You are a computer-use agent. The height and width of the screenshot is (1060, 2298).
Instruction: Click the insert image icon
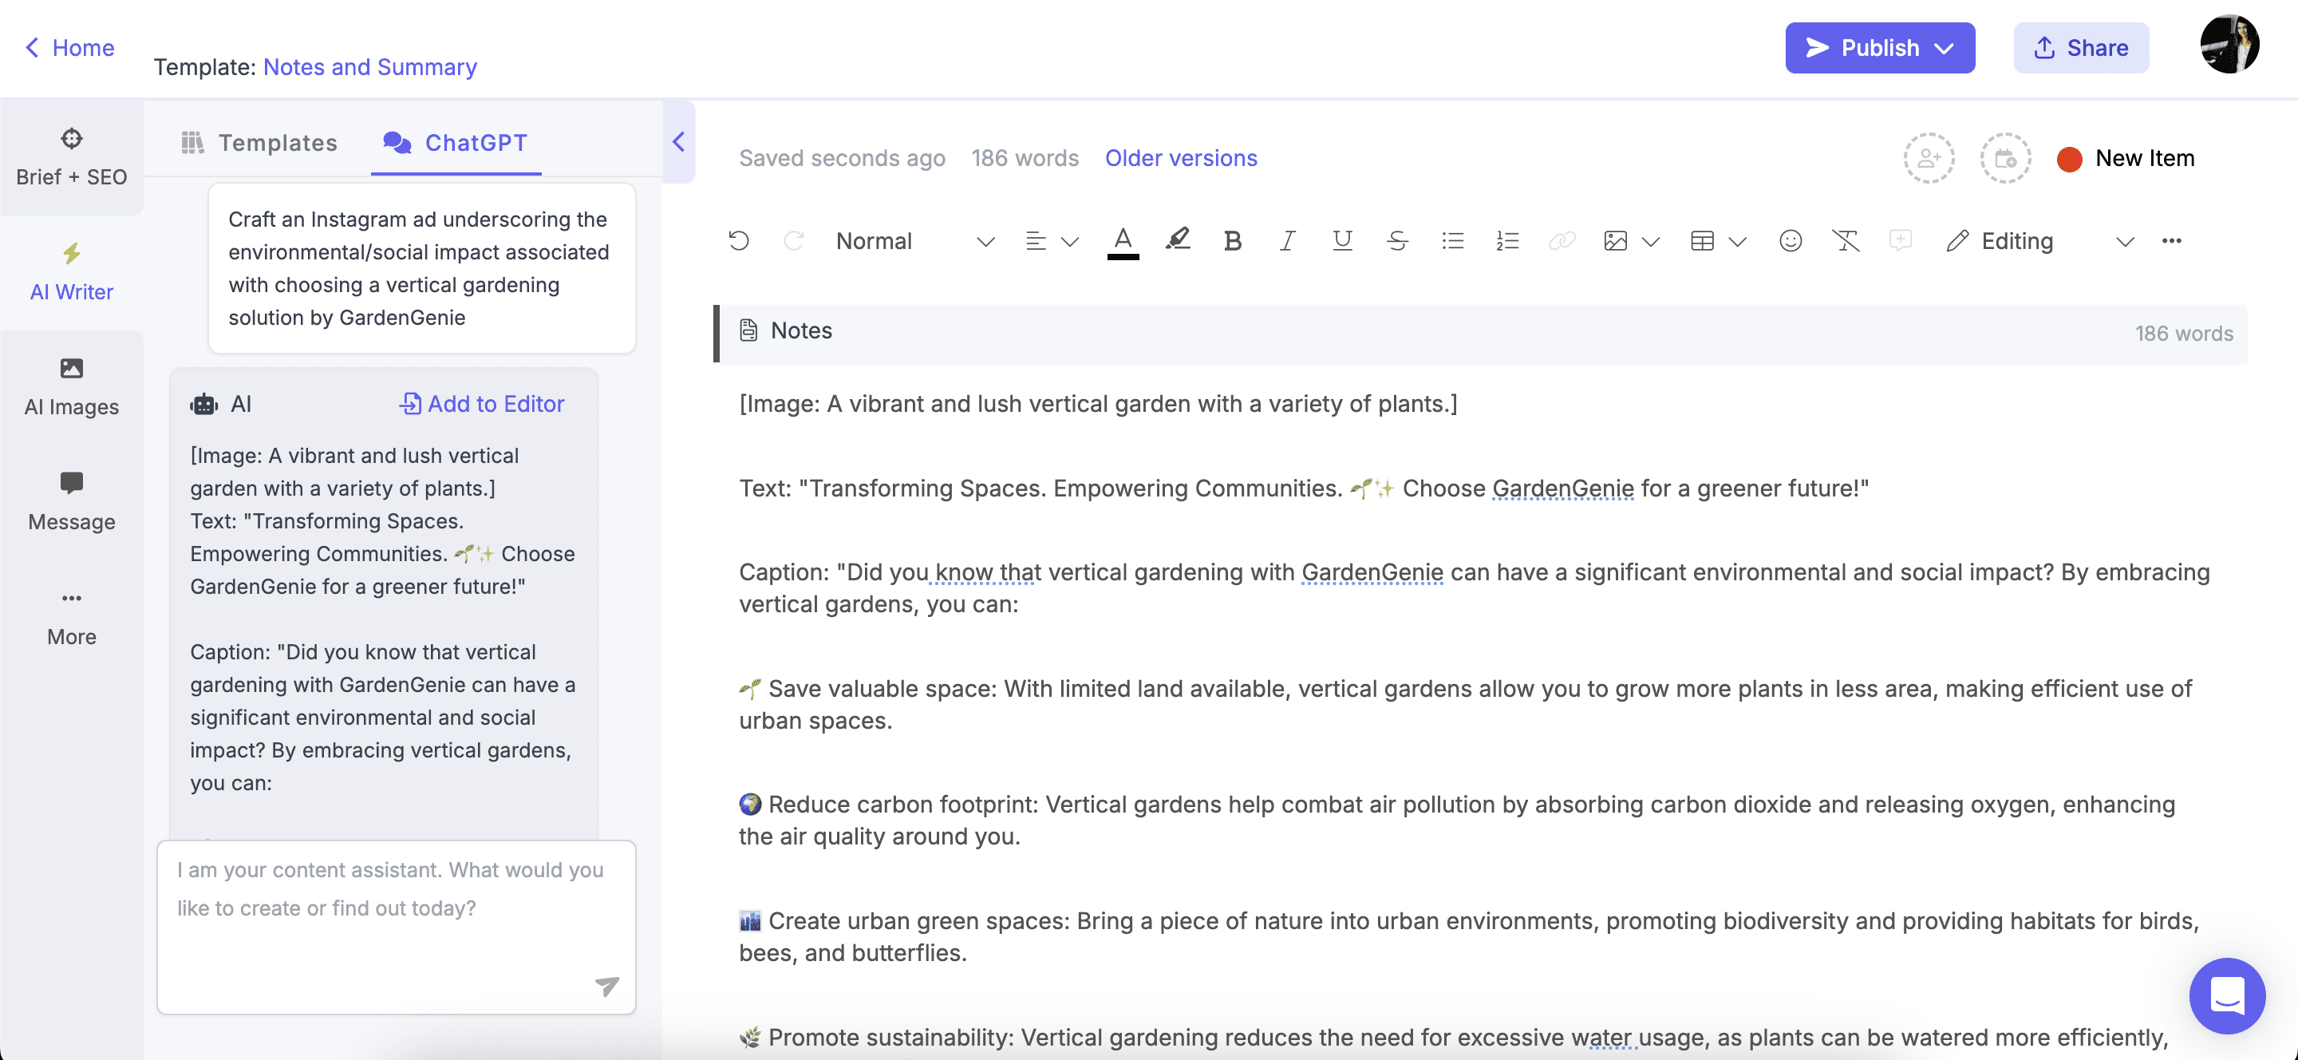[x=1615, y=239]
